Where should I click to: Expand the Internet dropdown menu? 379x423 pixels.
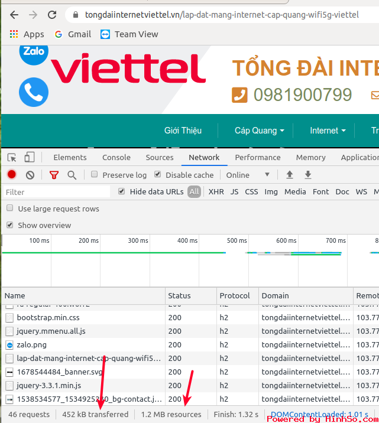(x=328, y=131)
